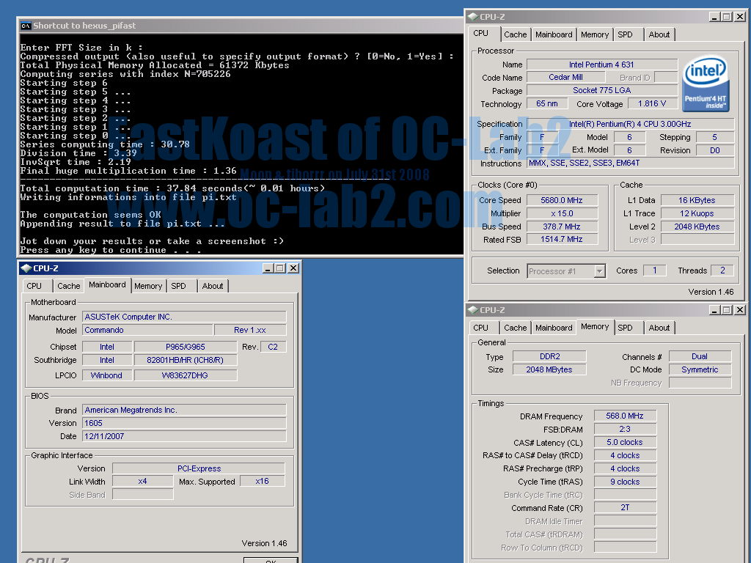751x563 pixels.
Task: Click the Core Voltage value 1.816 V
Action: (x=652, y=103)
